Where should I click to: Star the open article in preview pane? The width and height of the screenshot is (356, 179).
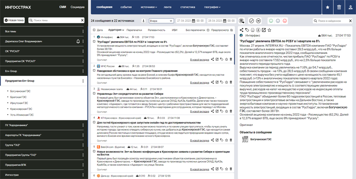(x=269, y=30)
